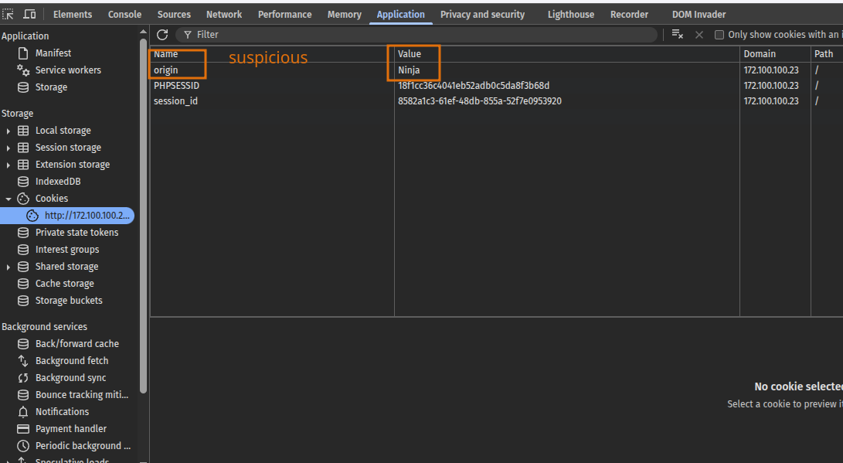Collapse the Cookies tree node
The width and height of the screenshot is (843, 463).
[x=8, y=199]
